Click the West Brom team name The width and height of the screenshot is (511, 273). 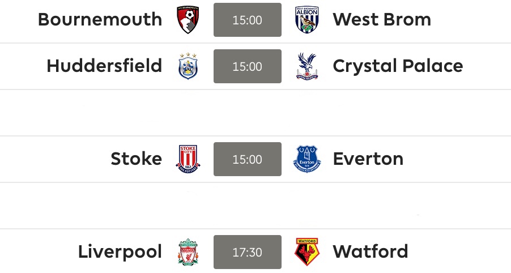pos(382,20)
